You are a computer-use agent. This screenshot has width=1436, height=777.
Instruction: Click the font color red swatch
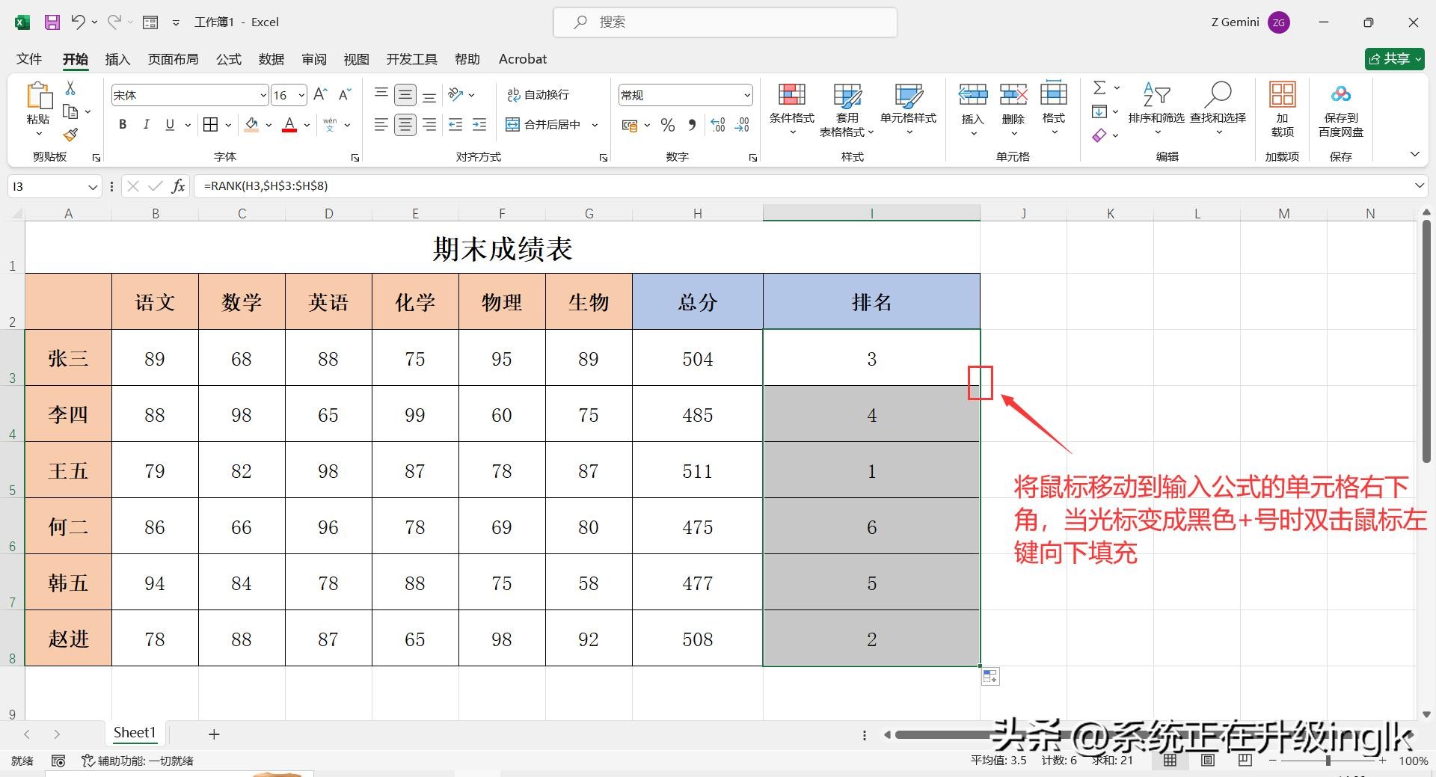click(289, 125)
